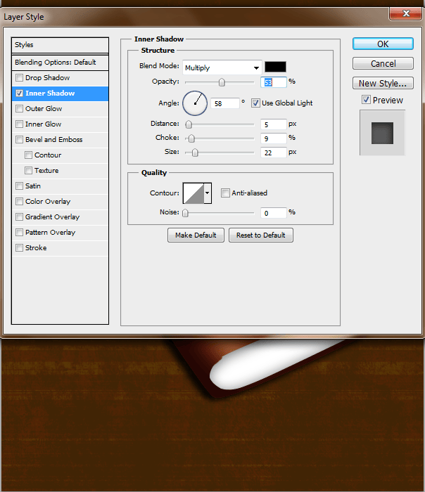Image resolution: width=425 pixels, height=492 pixels.
Task: Enable the Drop Shadow checkbox
Action: click(20, 78)
